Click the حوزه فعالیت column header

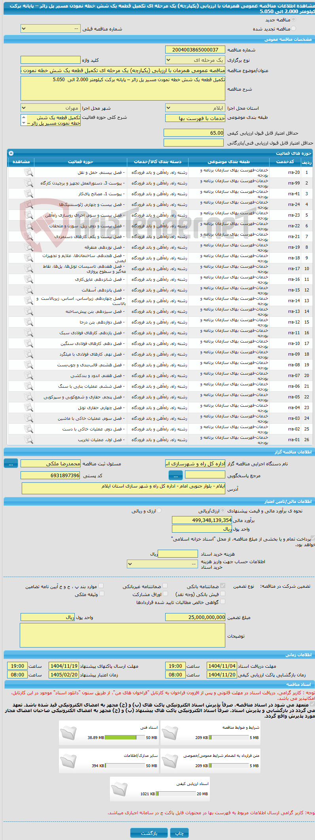click(81, 162)
